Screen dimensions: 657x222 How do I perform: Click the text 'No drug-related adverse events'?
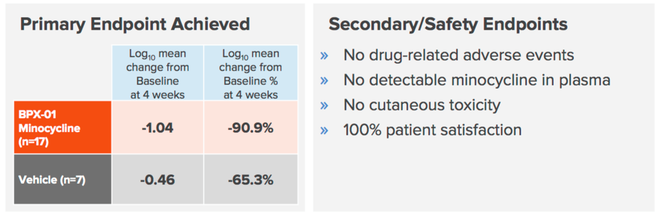[x=458, y=55]
